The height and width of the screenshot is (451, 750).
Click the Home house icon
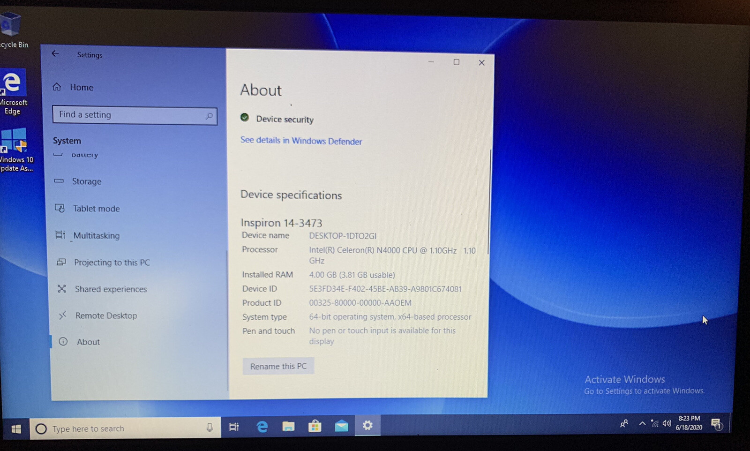pyautogui.click(x=57, y=87)
